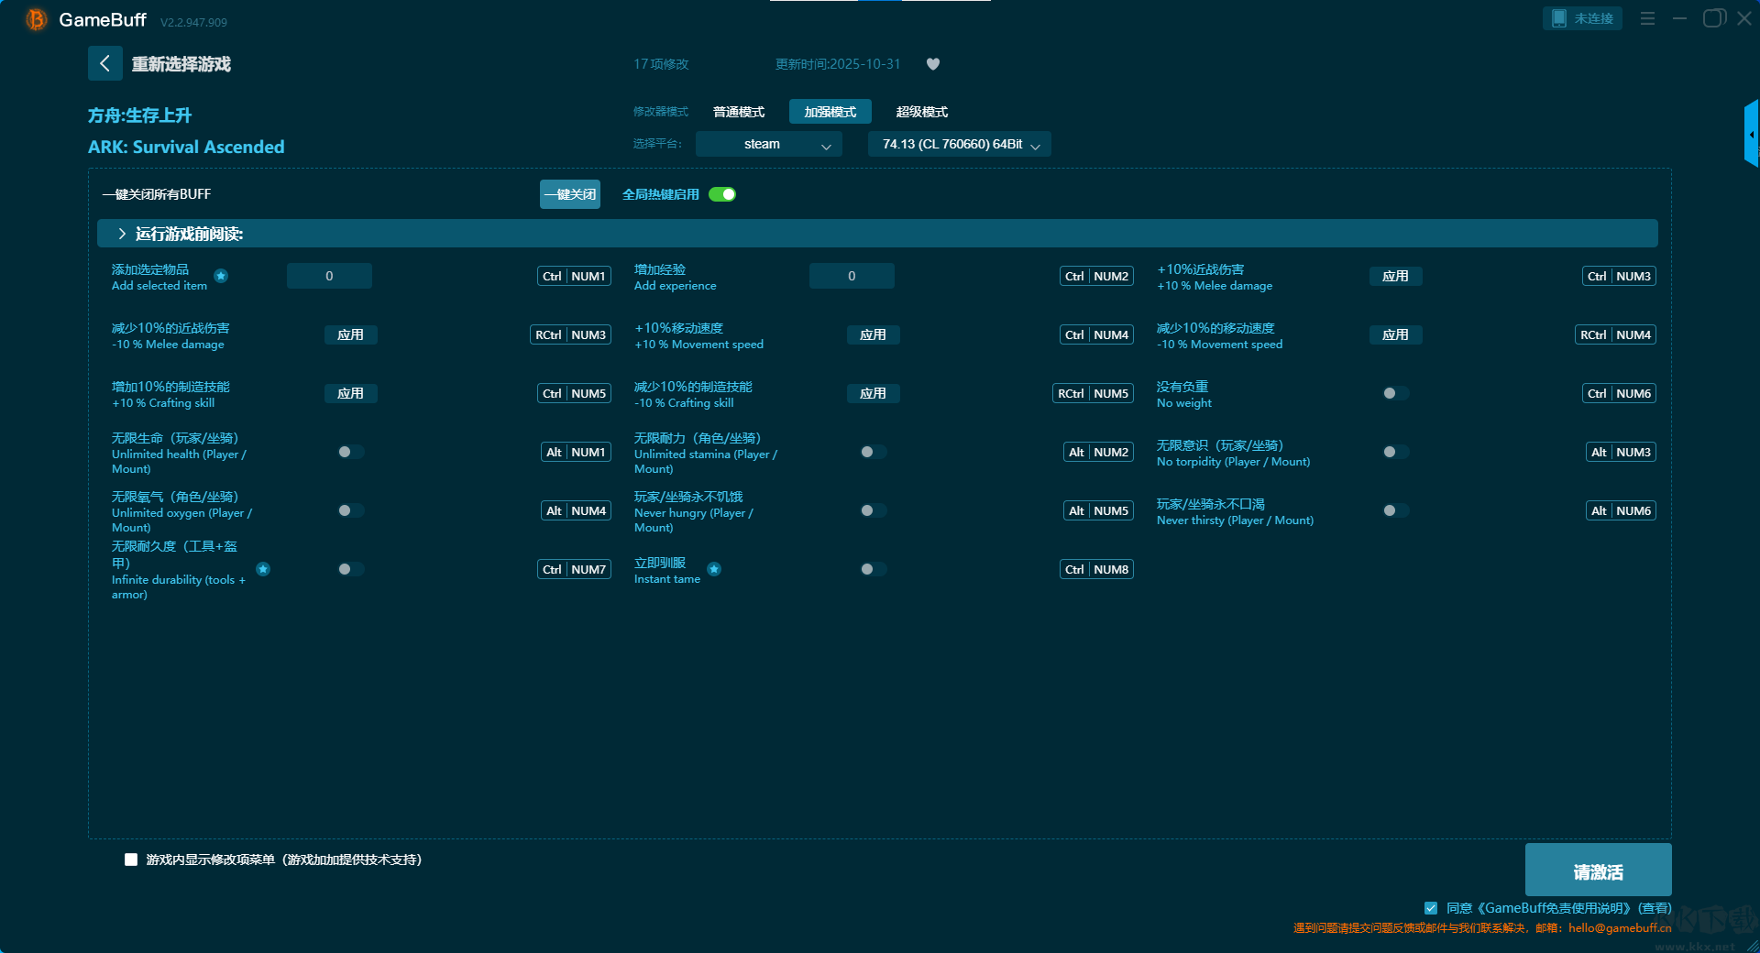This screenshot has height=953, width=1760.
Task: Click the hello@gamebuff.cn support email text
Action: tap(1620, 927)
